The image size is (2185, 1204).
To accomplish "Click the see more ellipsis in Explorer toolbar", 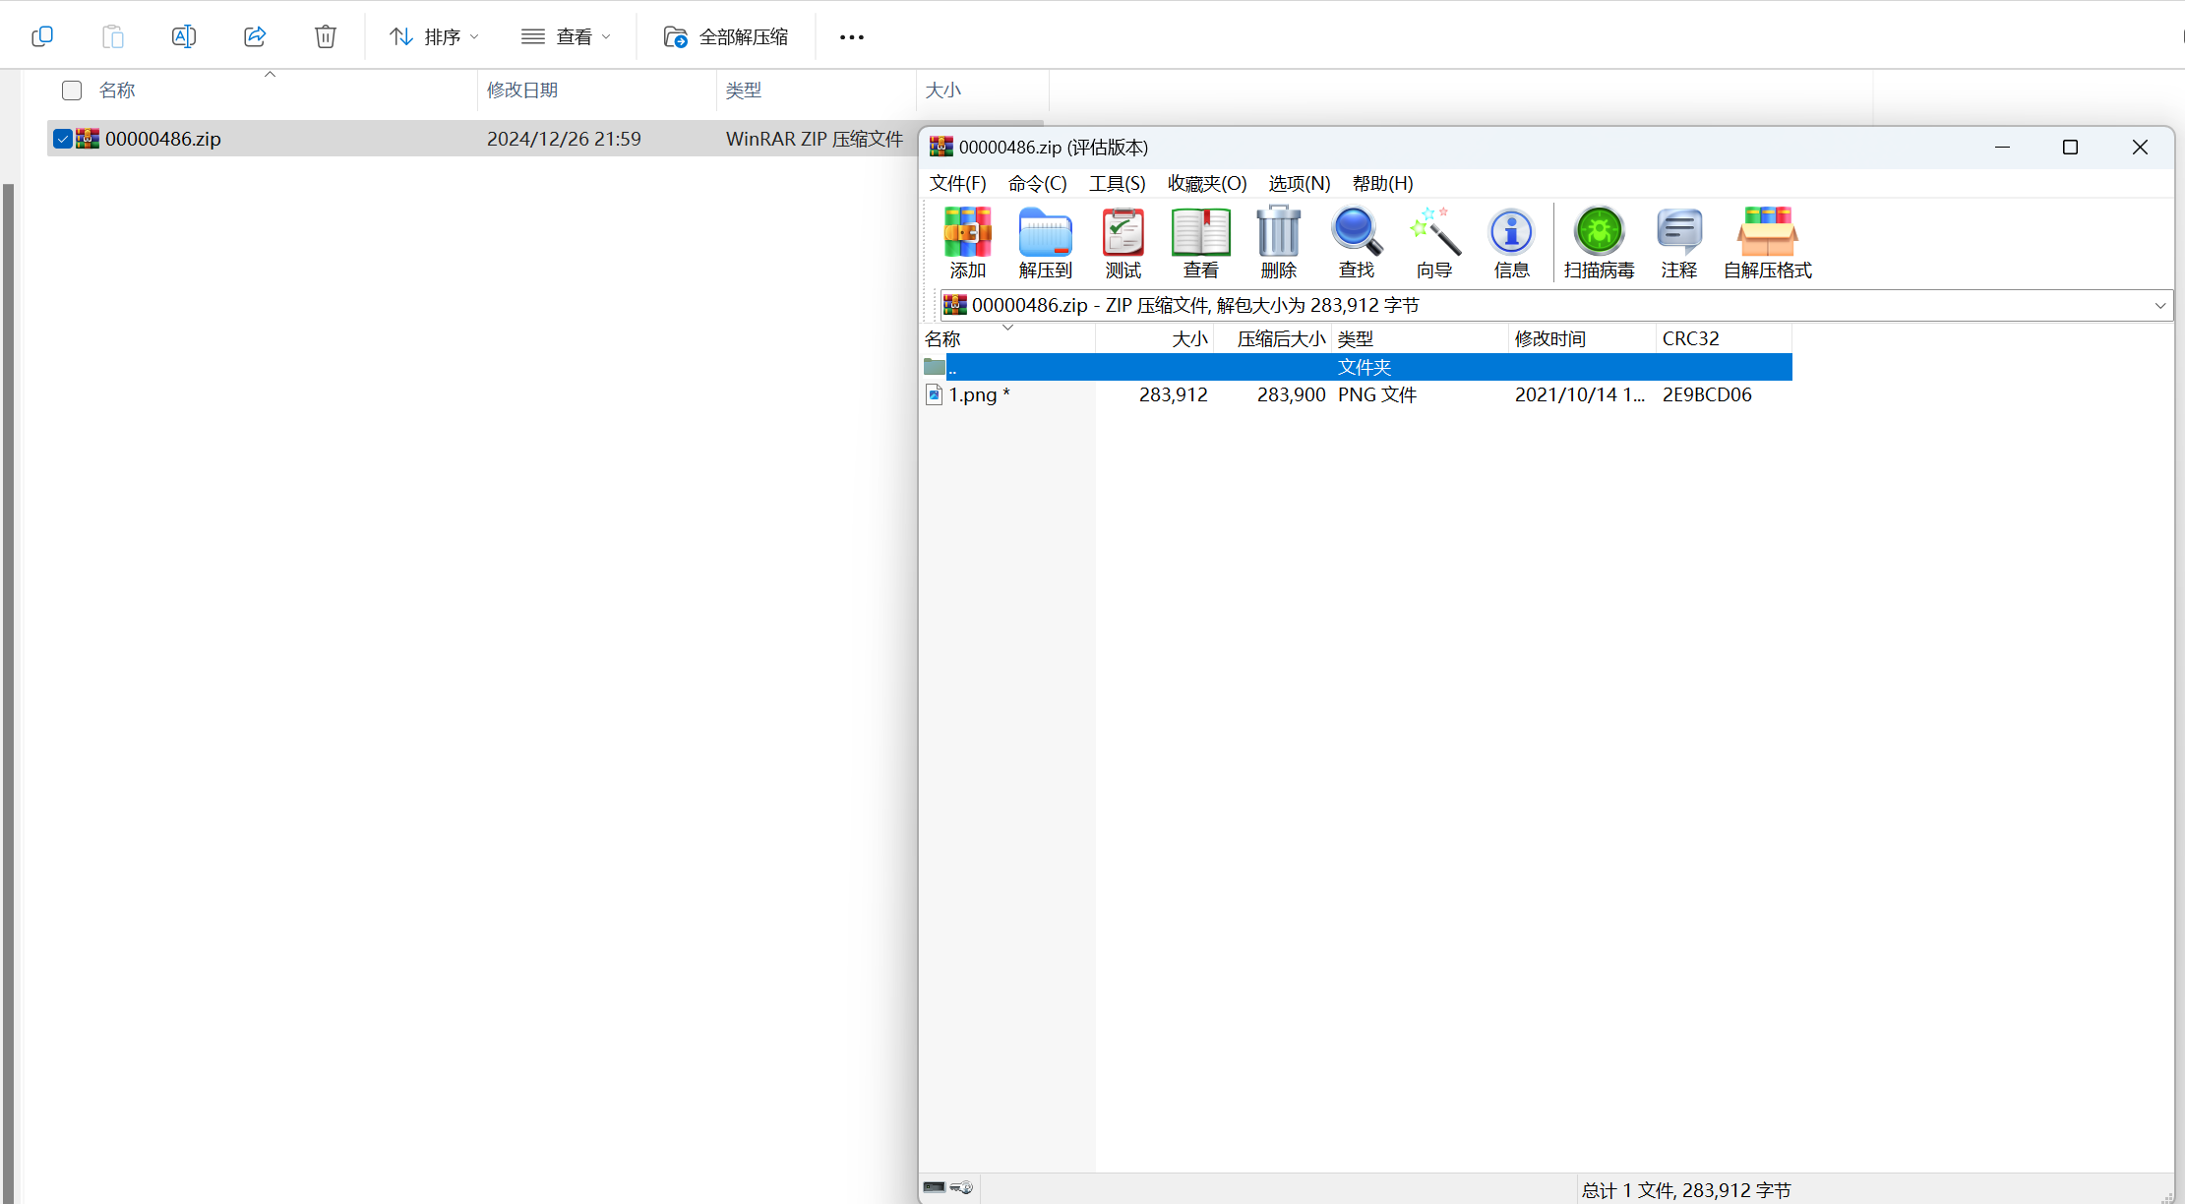I will [852, 37].
